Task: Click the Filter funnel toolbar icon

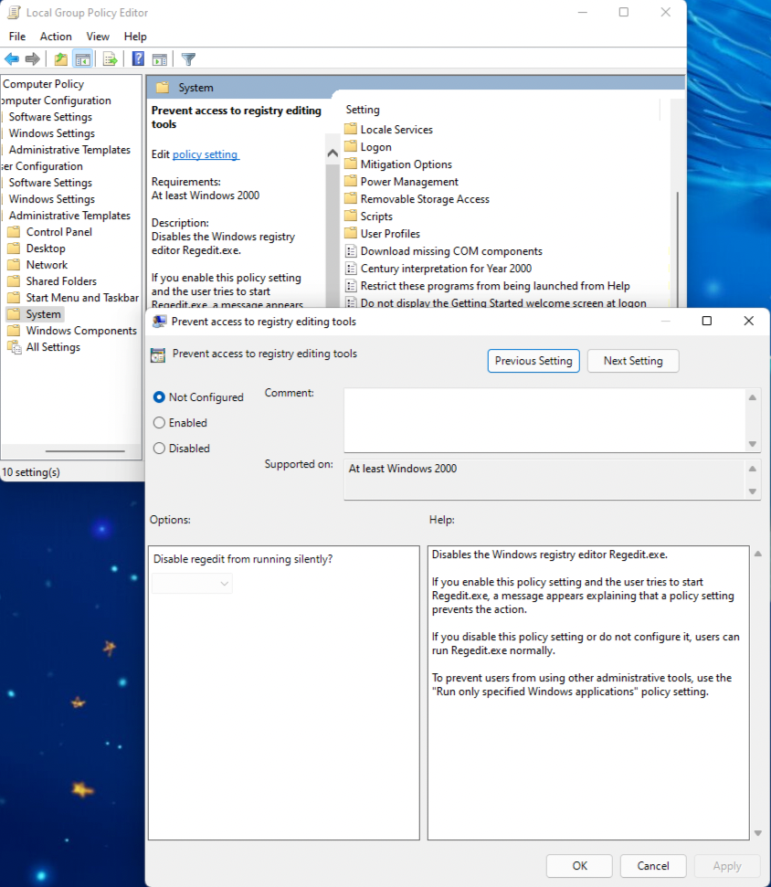Action: tap(188, 58)
